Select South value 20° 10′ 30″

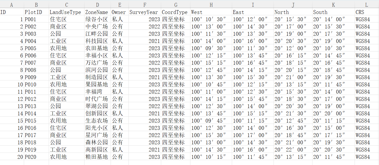[x=333, y=48]
